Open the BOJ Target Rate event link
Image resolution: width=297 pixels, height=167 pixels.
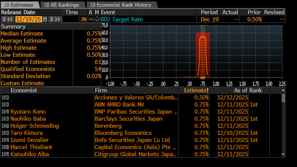(x=122, y=19)
